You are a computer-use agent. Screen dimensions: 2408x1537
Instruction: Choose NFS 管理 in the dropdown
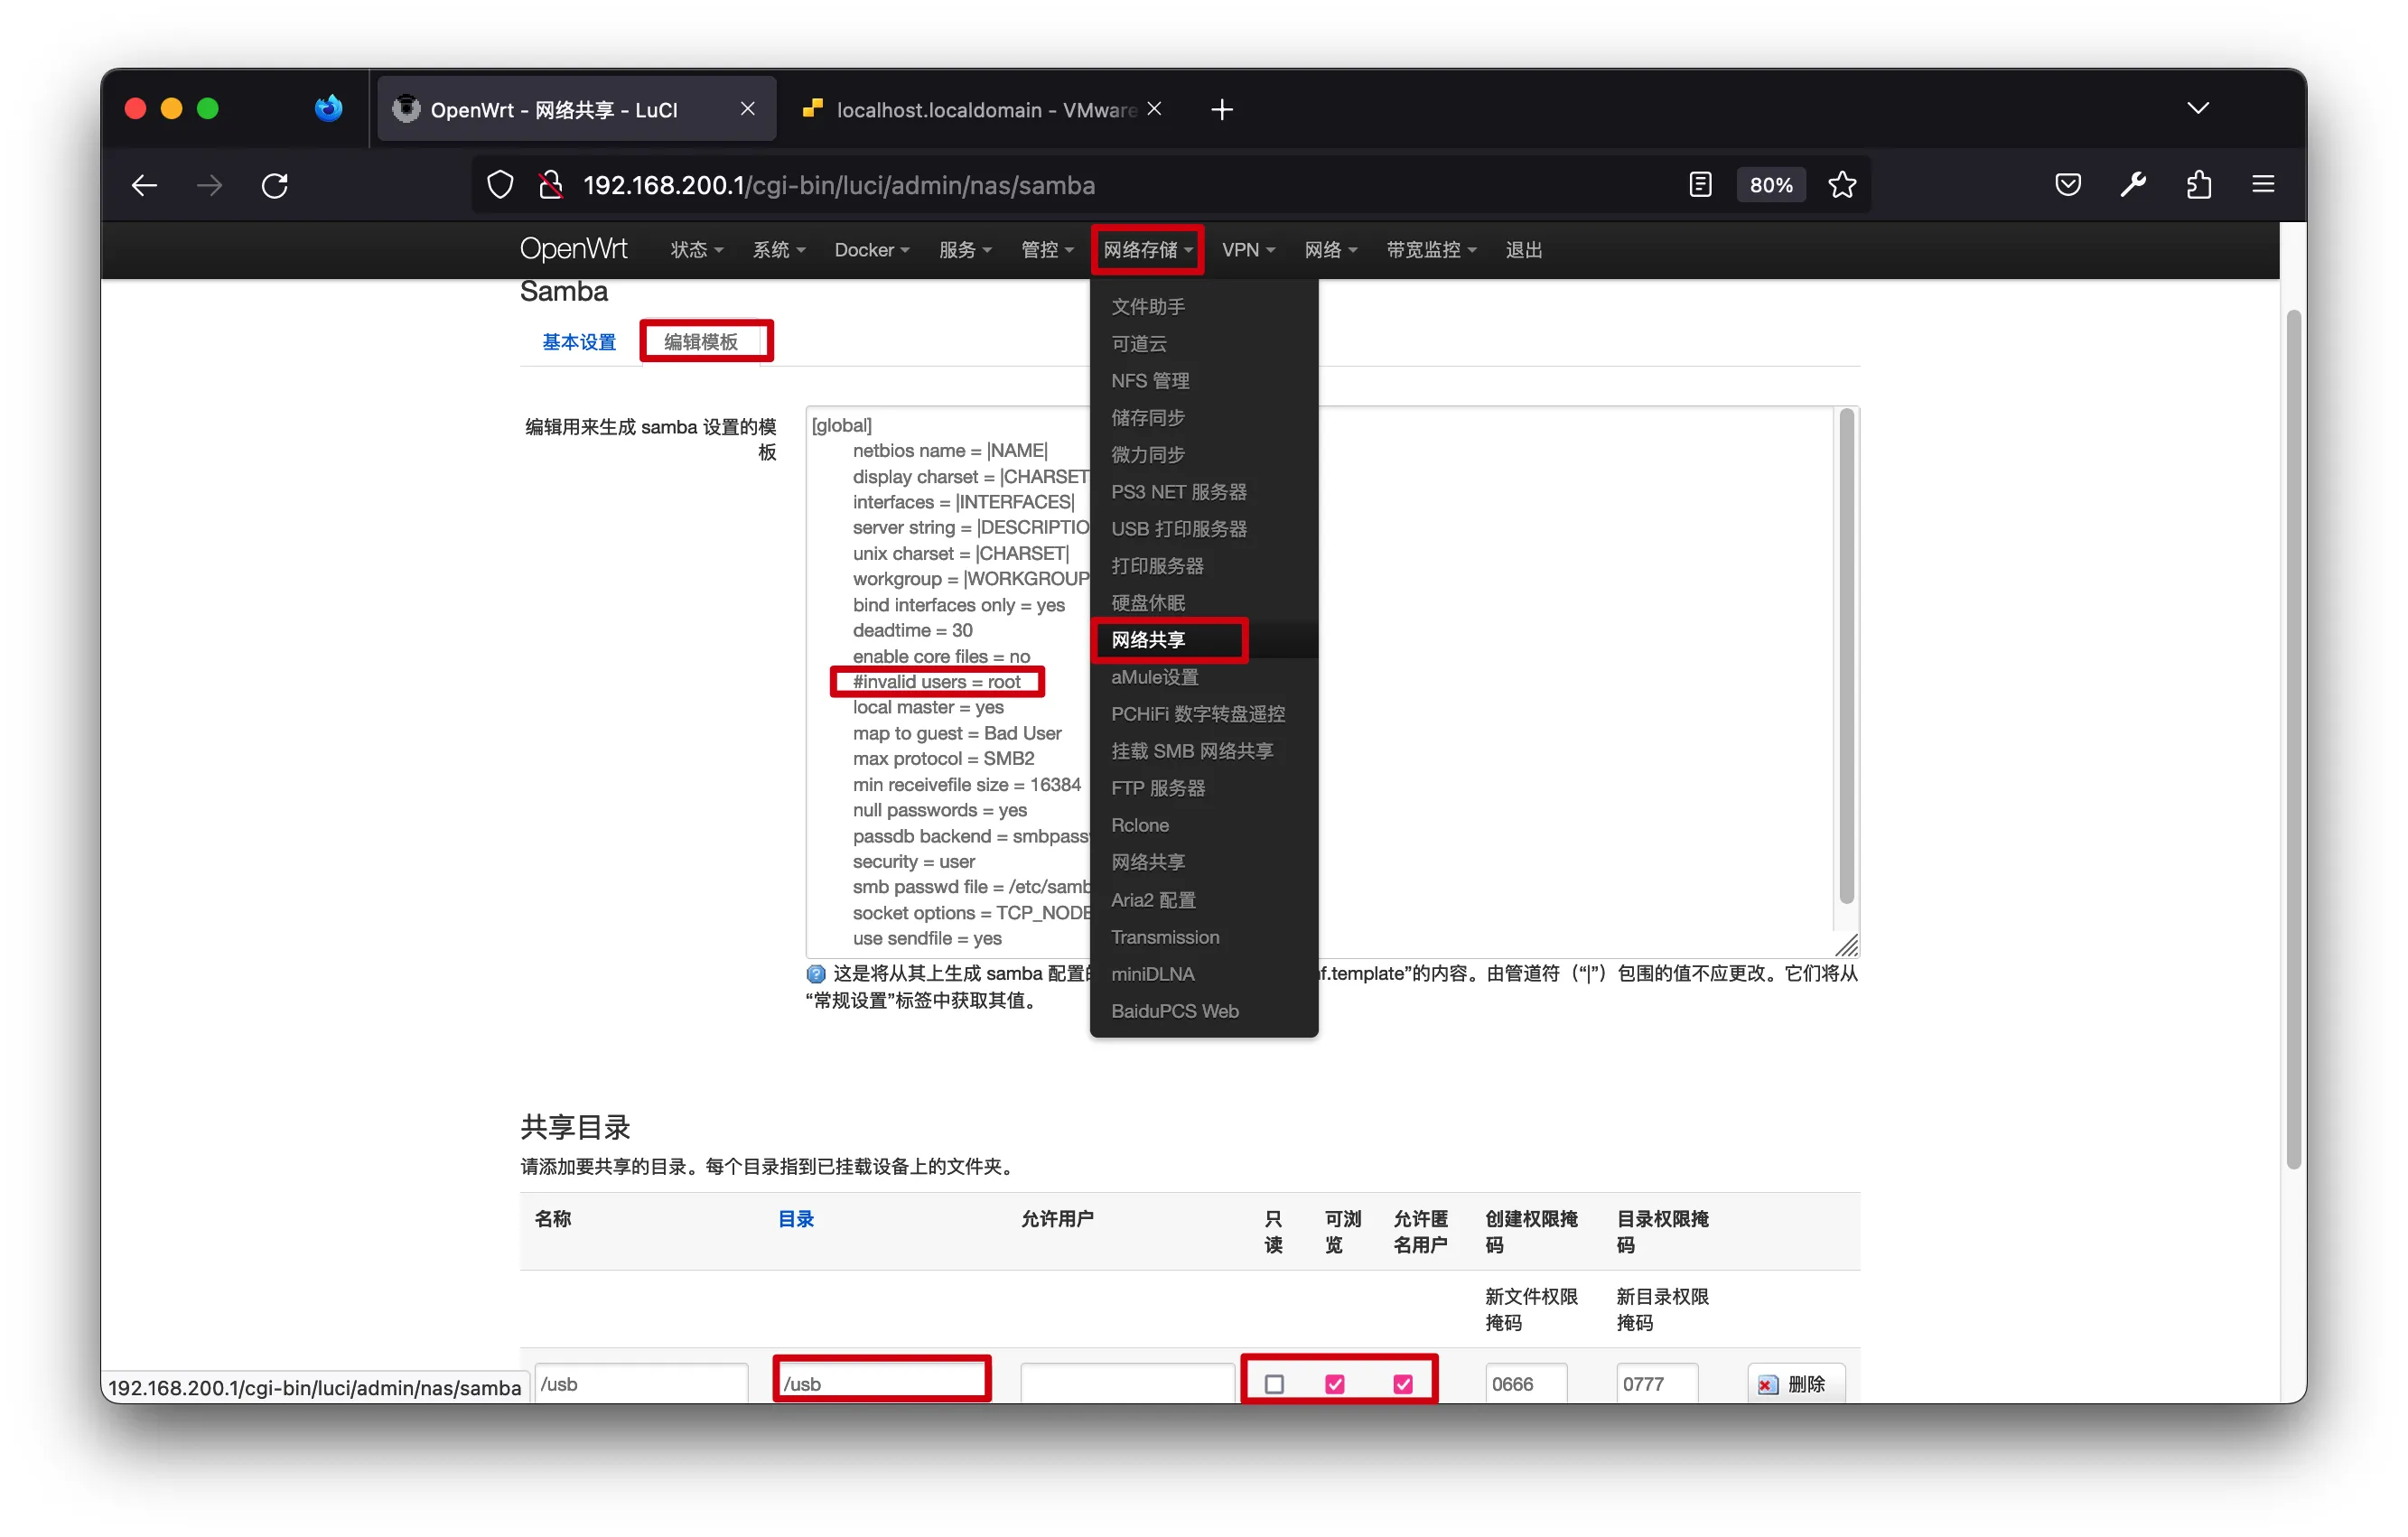pyautogui.click(x=1204, y=381)
